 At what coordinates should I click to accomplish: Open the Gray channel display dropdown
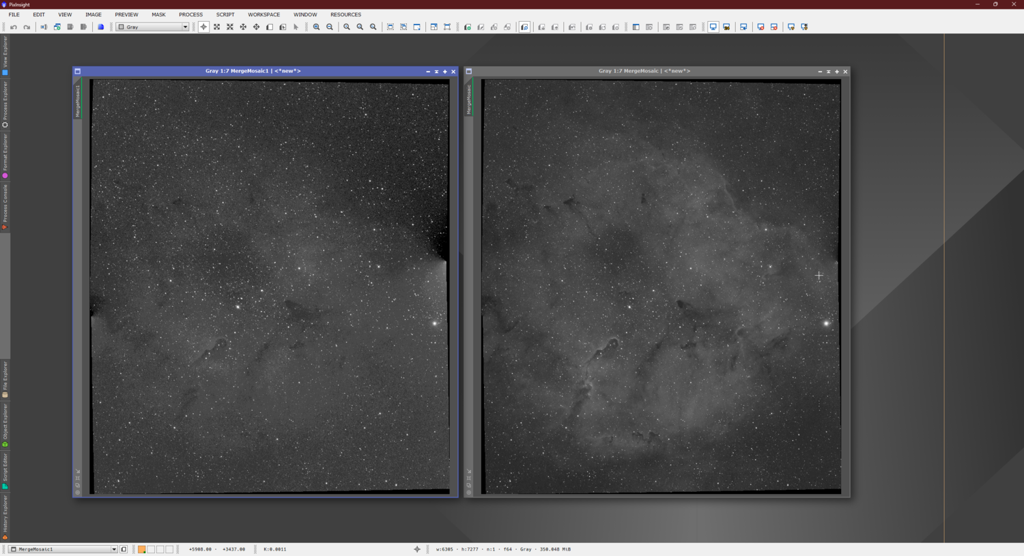coord(152,27)
